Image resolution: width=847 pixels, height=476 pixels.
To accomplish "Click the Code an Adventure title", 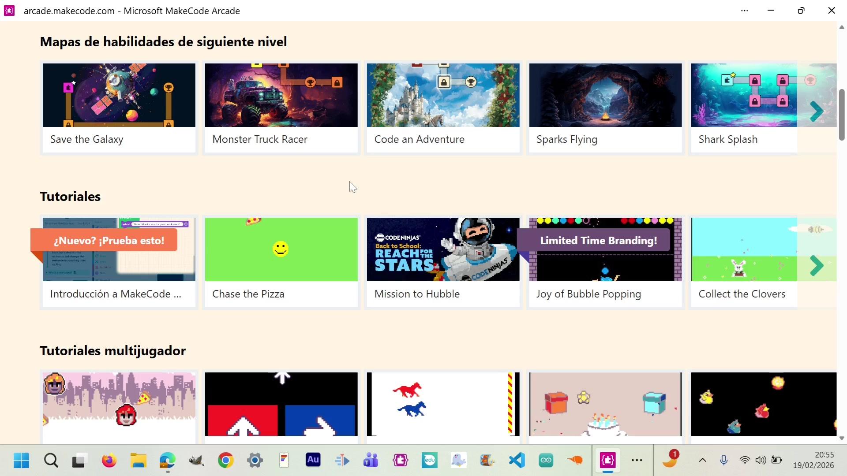I will pos(419,139).
